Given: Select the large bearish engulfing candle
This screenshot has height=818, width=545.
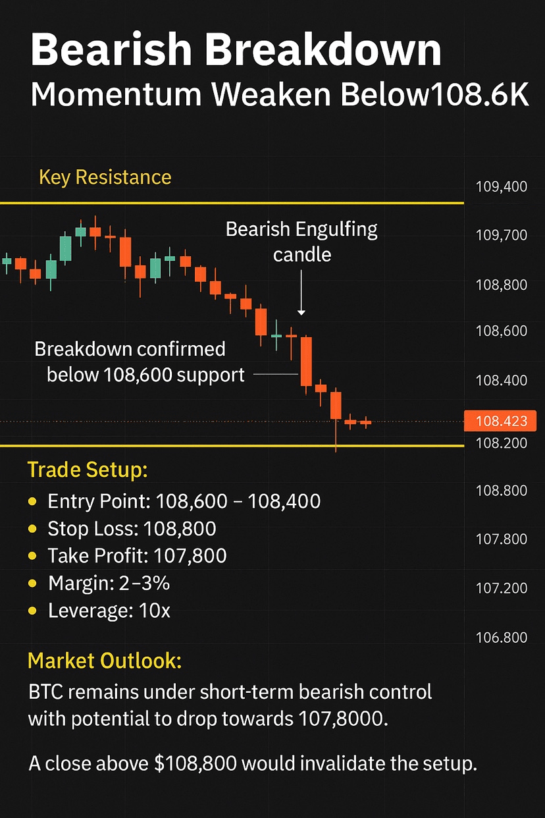Looking at the screenshot, I should (306, 361).
